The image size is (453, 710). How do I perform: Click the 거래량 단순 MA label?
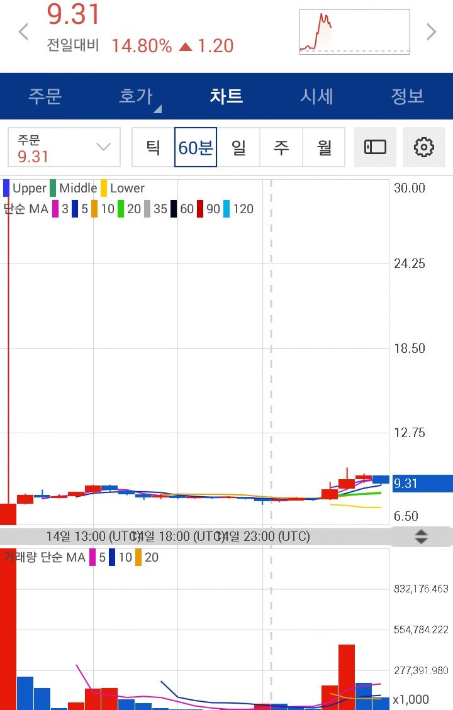tap(45, 557)
